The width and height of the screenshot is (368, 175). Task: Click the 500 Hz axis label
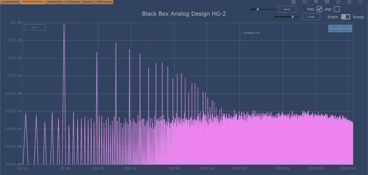(x=174, y=169)
